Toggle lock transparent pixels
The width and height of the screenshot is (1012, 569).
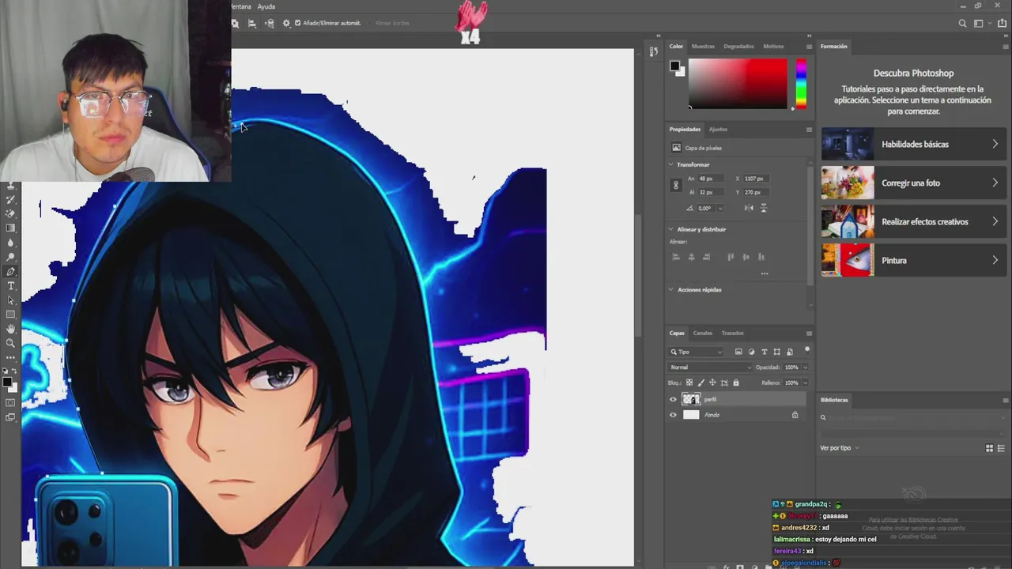coord(689,382)
